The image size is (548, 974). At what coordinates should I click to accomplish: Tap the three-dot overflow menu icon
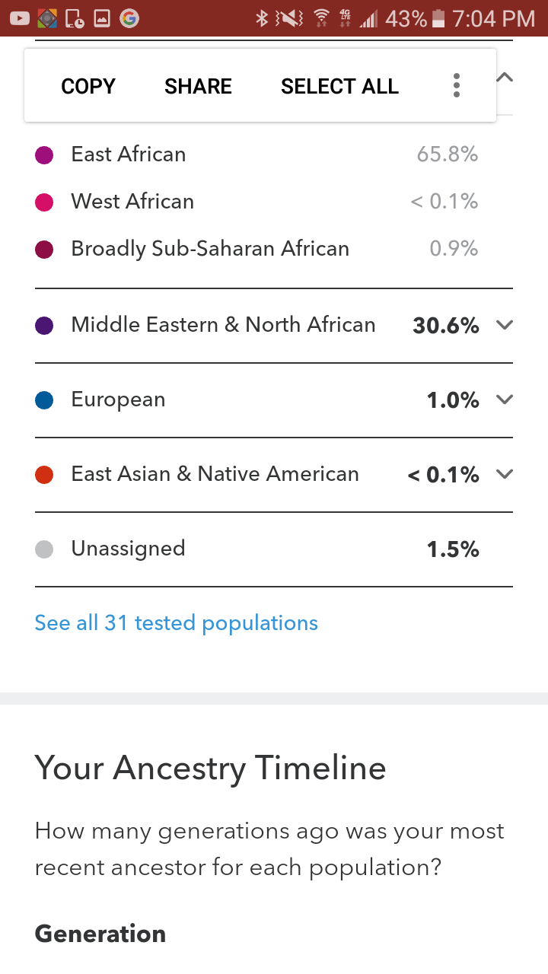pos(457,86)
